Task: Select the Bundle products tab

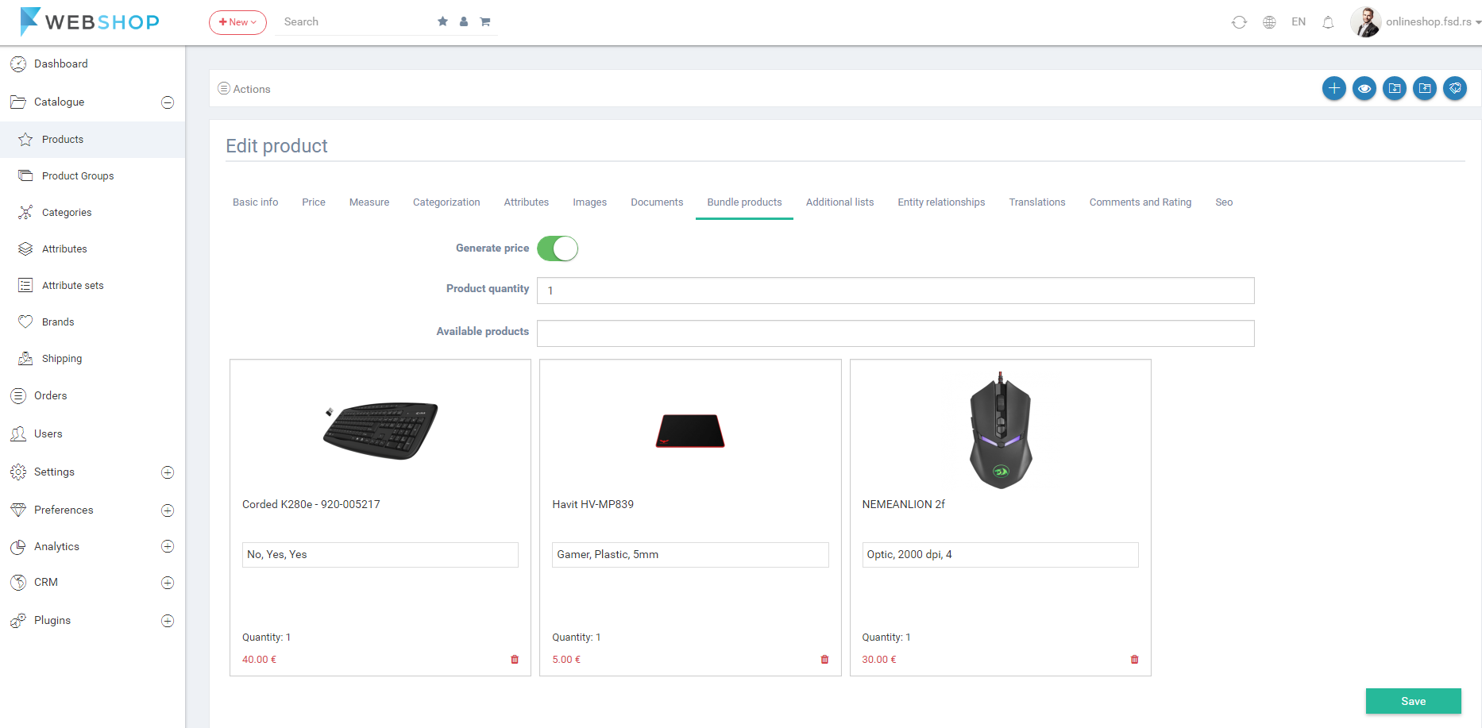Action: (745, 202)
